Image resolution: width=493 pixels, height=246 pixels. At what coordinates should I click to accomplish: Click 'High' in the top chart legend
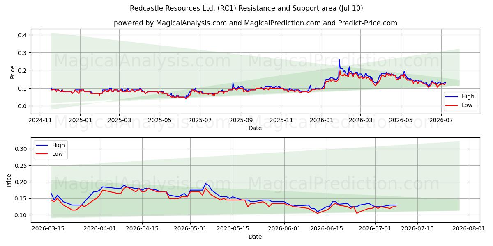tap(468, 97)
